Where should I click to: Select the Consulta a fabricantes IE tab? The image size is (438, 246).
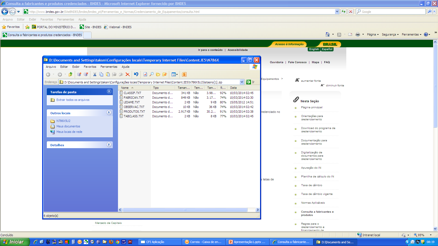[x=42, y=35]
